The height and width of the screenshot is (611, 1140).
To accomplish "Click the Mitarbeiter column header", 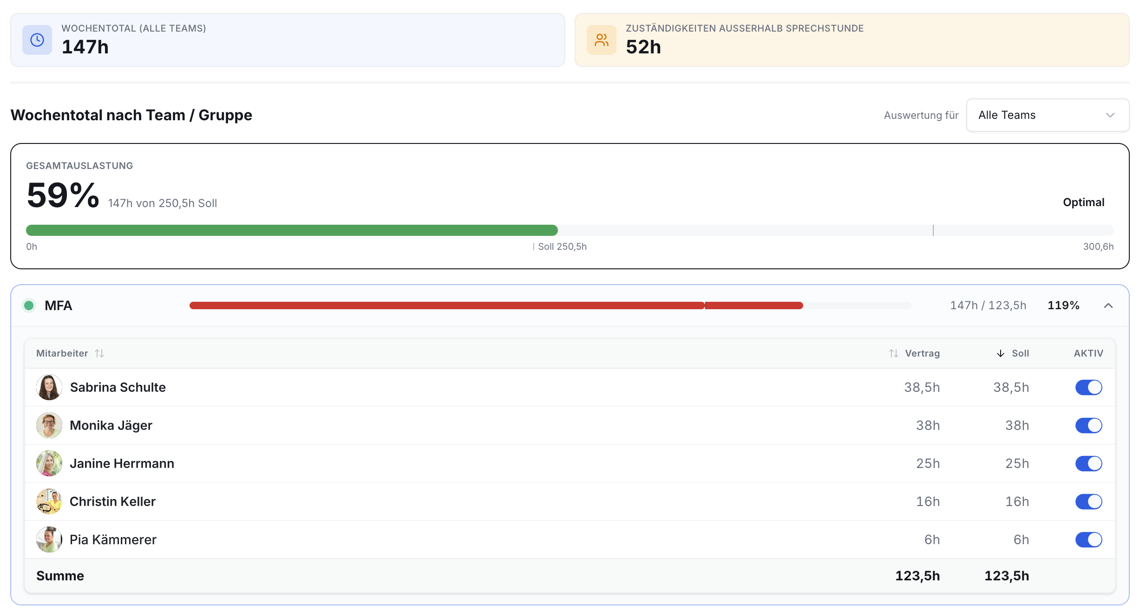I will (x=62, y=353).
